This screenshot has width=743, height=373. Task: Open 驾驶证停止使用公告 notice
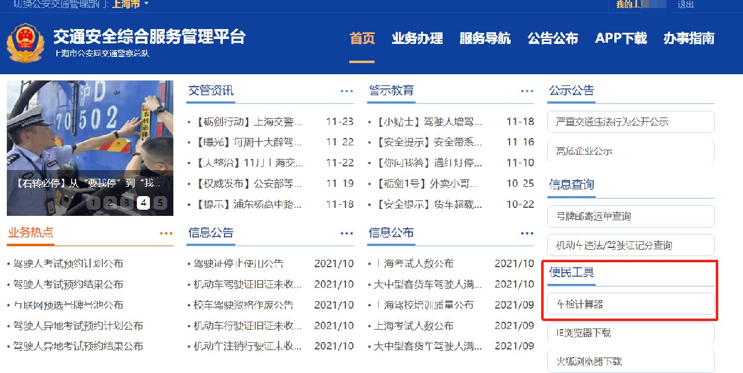click(238, 264)
